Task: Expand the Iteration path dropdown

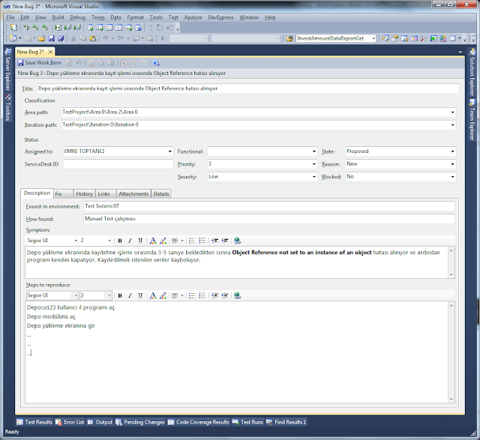Action: coord(452,125)
